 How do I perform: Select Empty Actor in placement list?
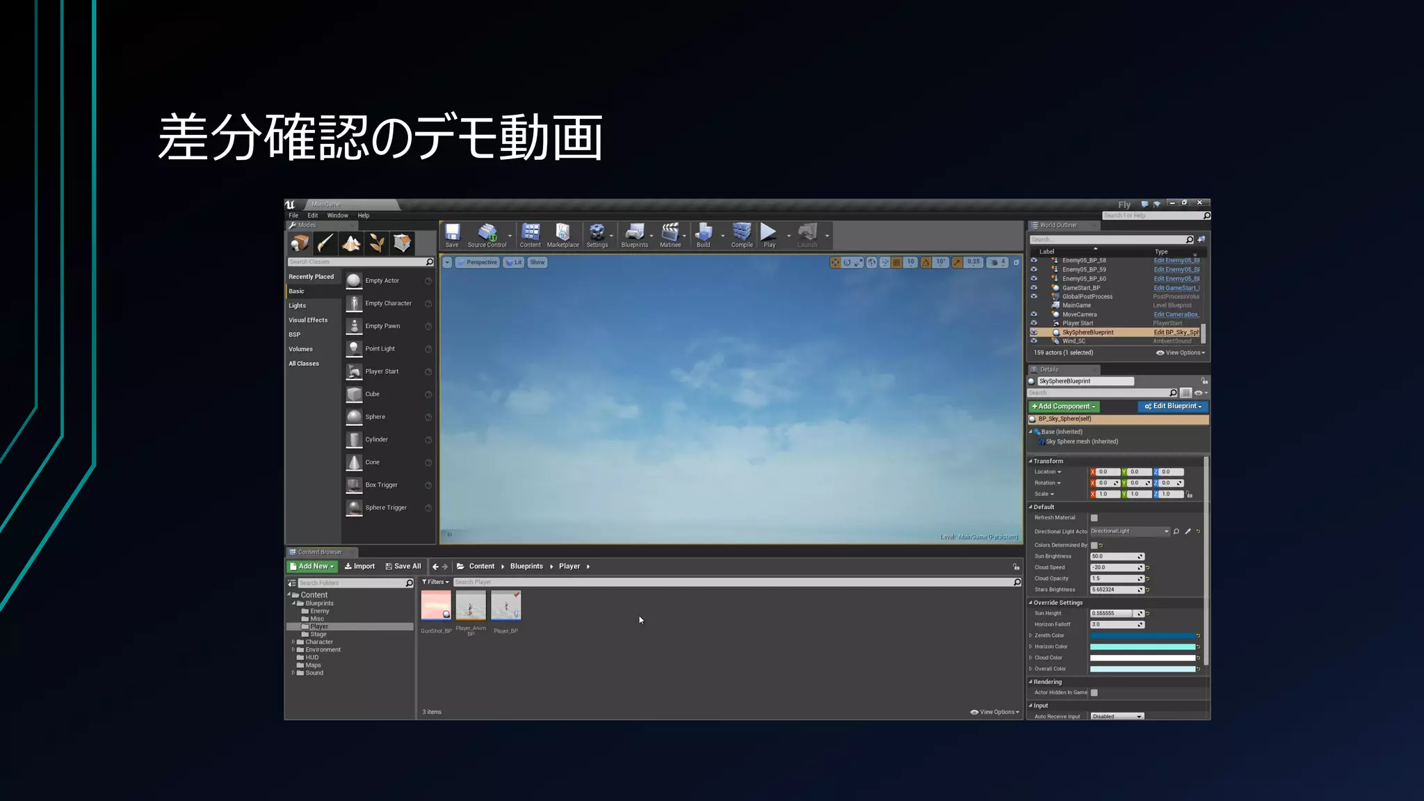[389, 281]
